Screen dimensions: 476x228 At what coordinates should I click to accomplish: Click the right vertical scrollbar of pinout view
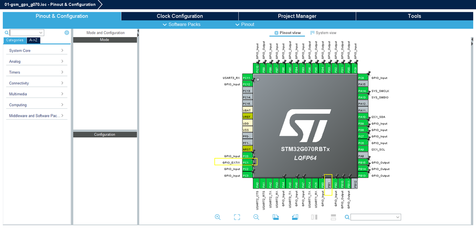coord(472,130)
